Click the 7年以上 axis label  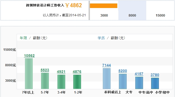[28, 92]
